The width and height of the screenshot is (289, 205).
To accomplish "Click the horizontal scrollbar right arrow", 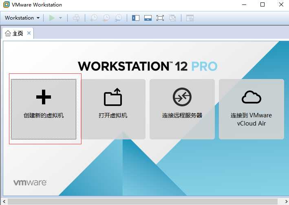I will point(286,202).
